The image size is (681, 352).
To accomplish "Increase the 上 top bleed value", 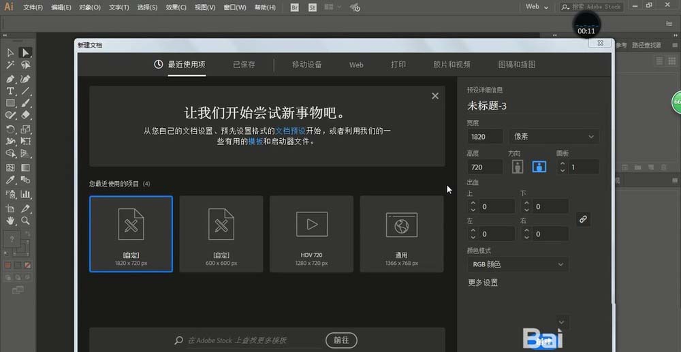I will pyautogui.click(x=473, y=203).
